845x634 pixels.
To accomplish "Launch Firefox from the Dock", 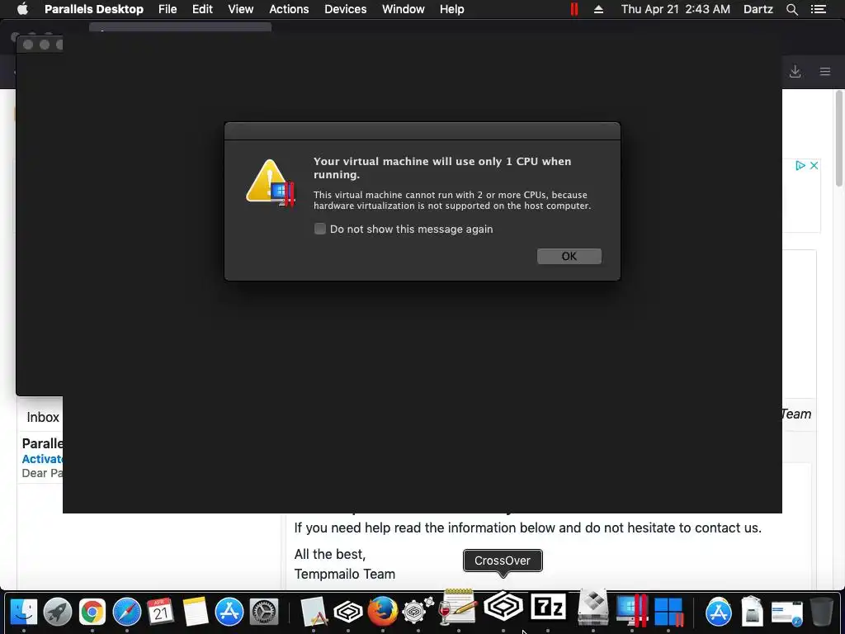I will (x=383, y=612).
